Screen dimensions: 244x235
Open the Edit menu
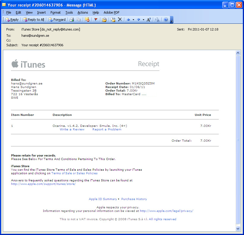[18, 12]
